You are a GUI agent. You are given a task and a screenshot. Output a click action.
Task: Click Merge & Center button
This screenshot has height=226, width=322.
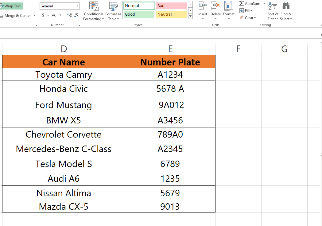click(x=15, y=16)
